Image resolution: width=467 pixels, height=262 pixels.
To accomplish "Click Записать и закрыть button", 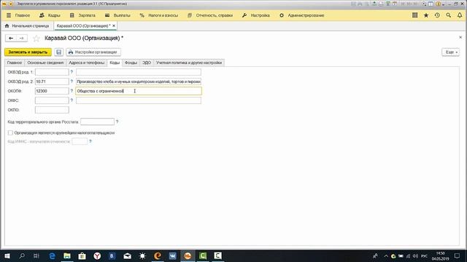I will tap(28, 52).
